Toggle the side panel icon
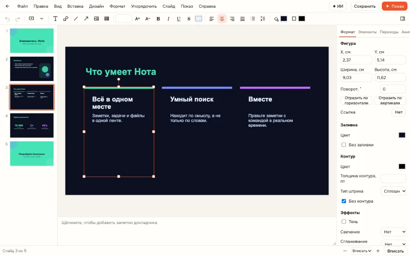This screenshot has width=410, height=256. pyautogui.click(x=403, y=18)
